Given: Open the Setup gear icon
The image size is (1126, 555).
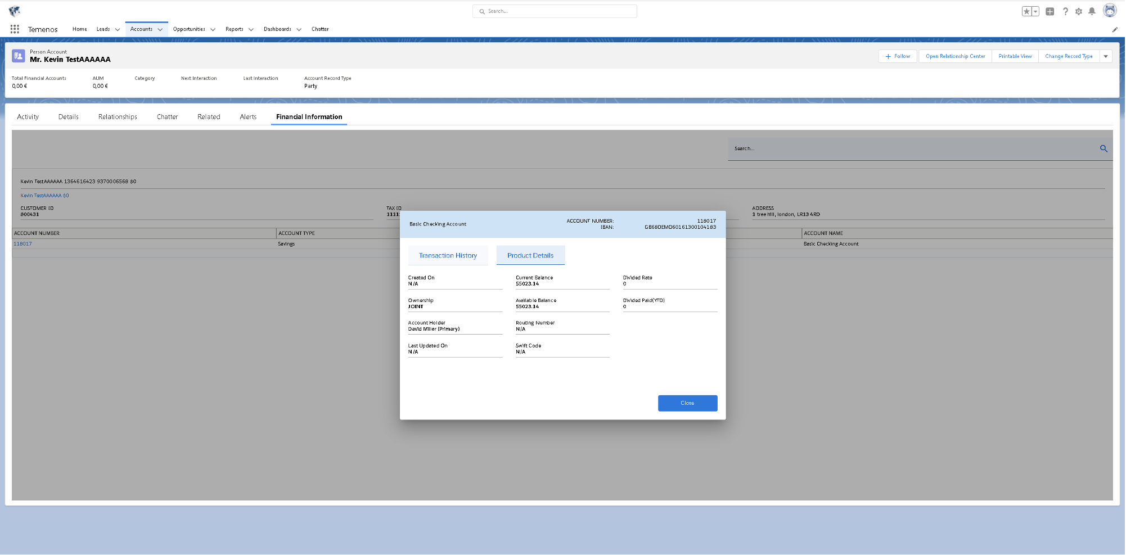Looking at the screenshot, I should (1078, 11).
